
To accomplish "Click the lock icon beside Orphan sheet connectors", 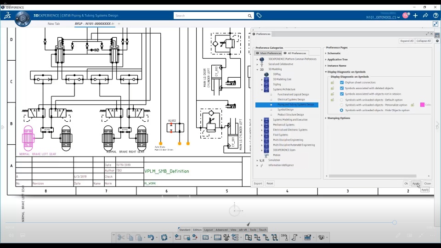I will pos(333,82).
